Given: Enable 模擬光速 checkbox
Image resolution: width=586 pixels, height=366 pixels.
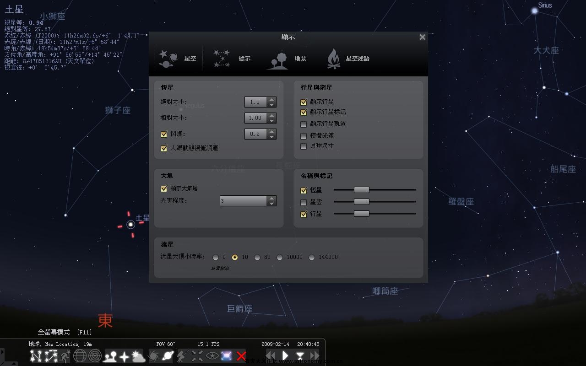Looking at the screenshot, I should click(x=303, y=136).
